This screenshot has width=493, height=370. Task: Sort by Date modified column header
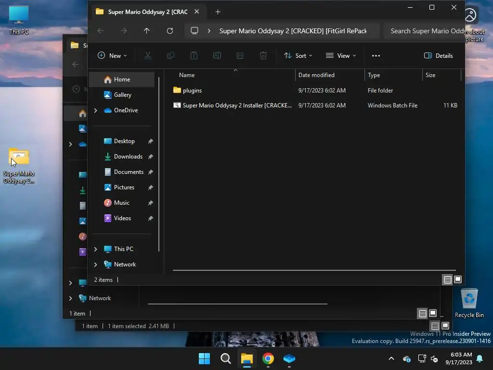(330, 75)
